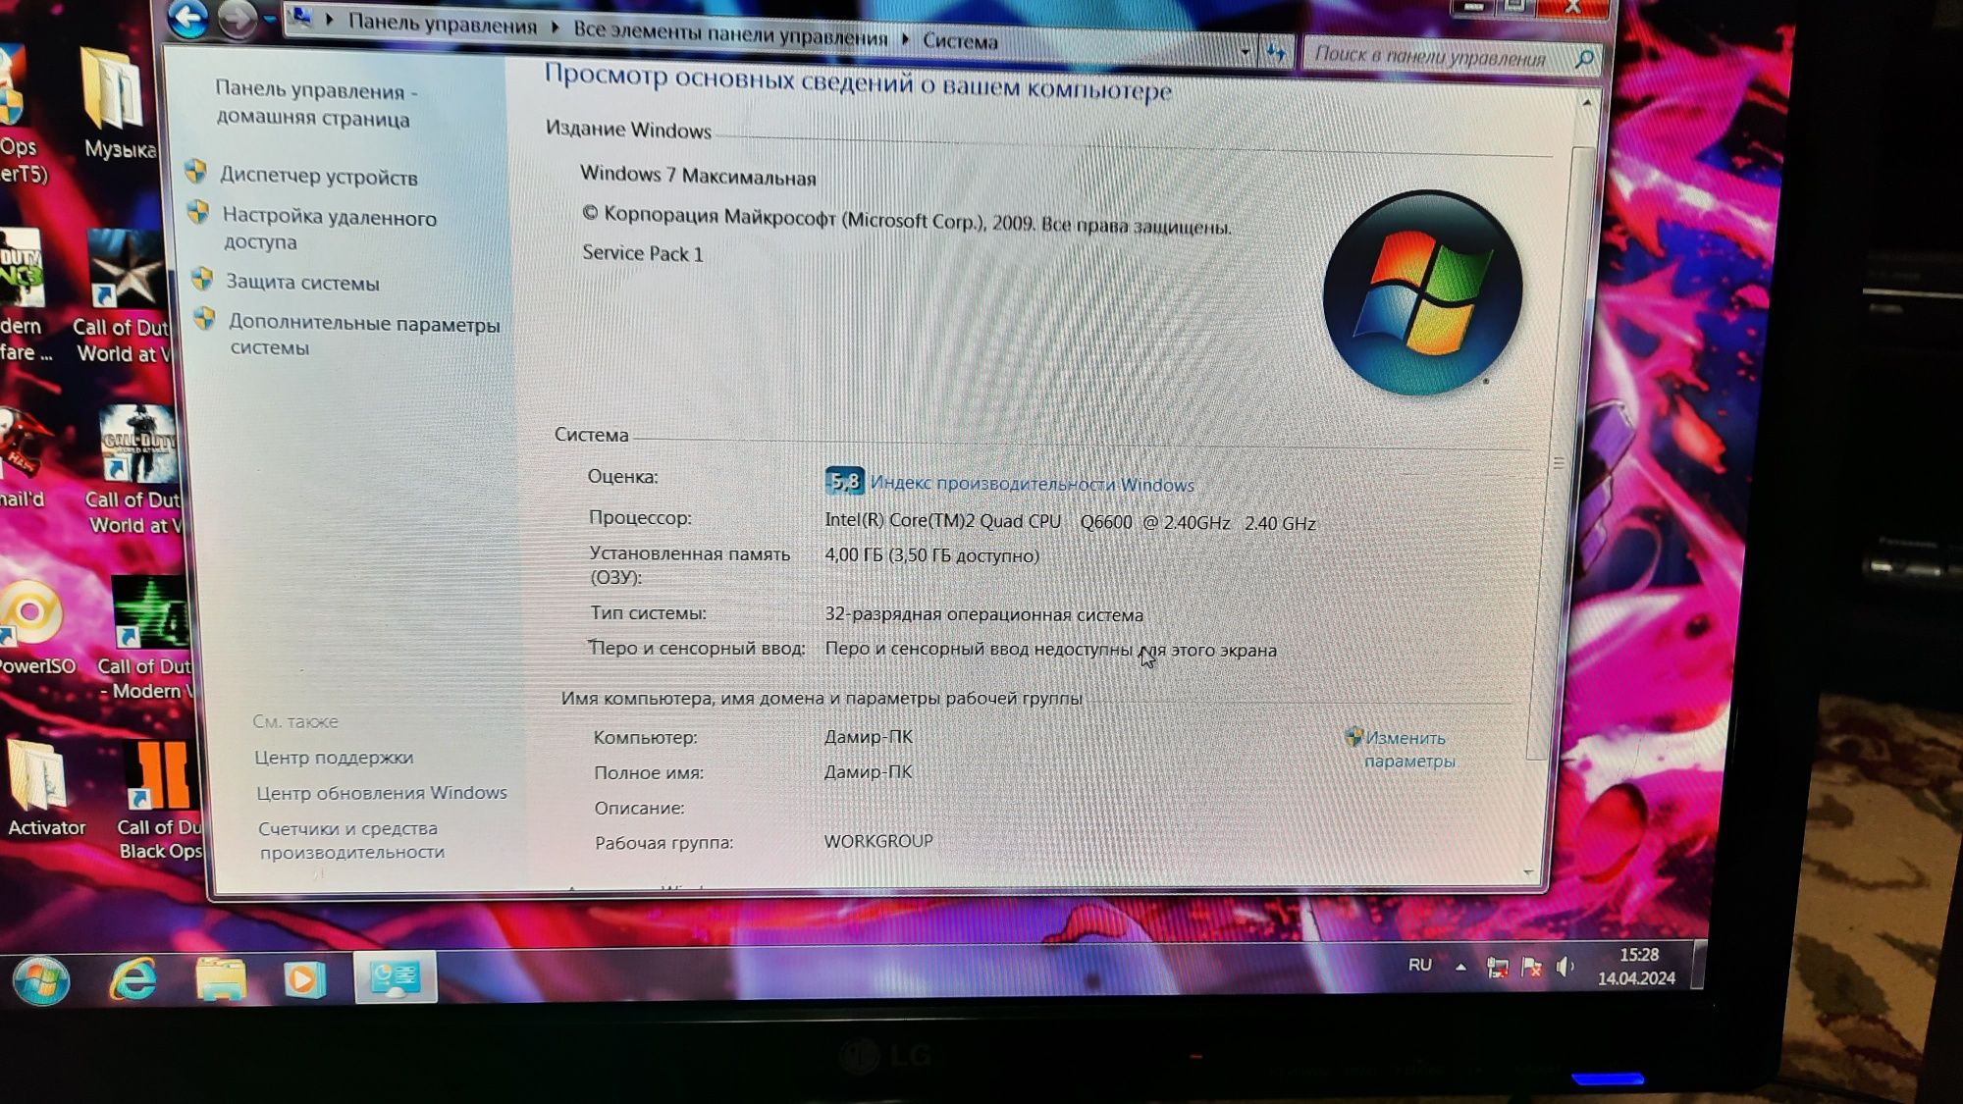Click the Центр поддержки link
The height and width of the screenshot is (1104, 1963).
(333, 758)
